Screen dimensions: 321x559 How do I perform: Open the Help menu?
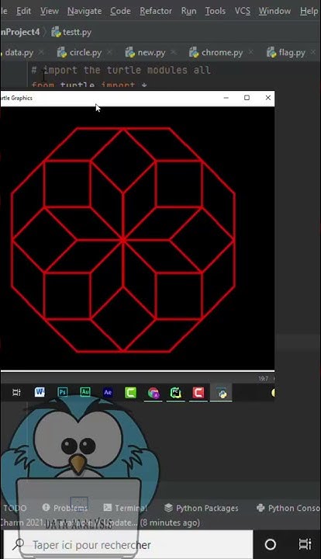coord(309,11)
